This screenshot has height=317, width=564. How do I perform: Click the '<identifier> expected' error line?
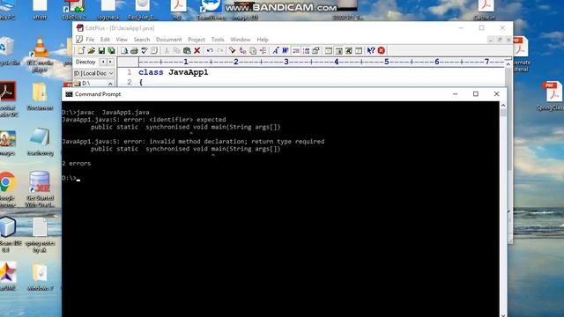click(x=144, y=120)
